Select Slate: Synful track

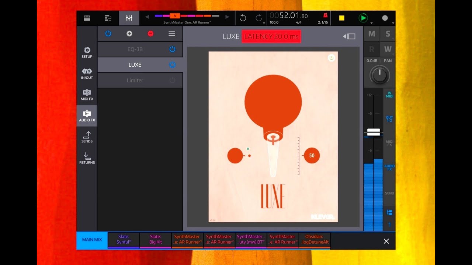tap(124, 240)
